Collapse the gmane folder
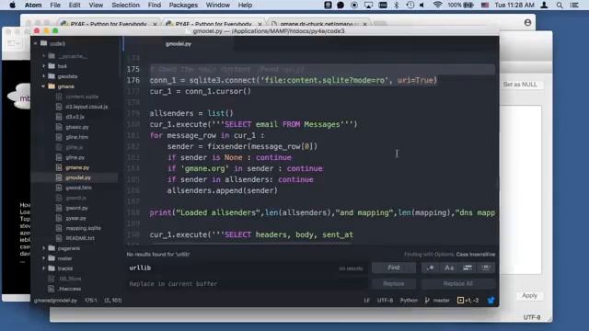The image size is (589, 331). [43, 86]
